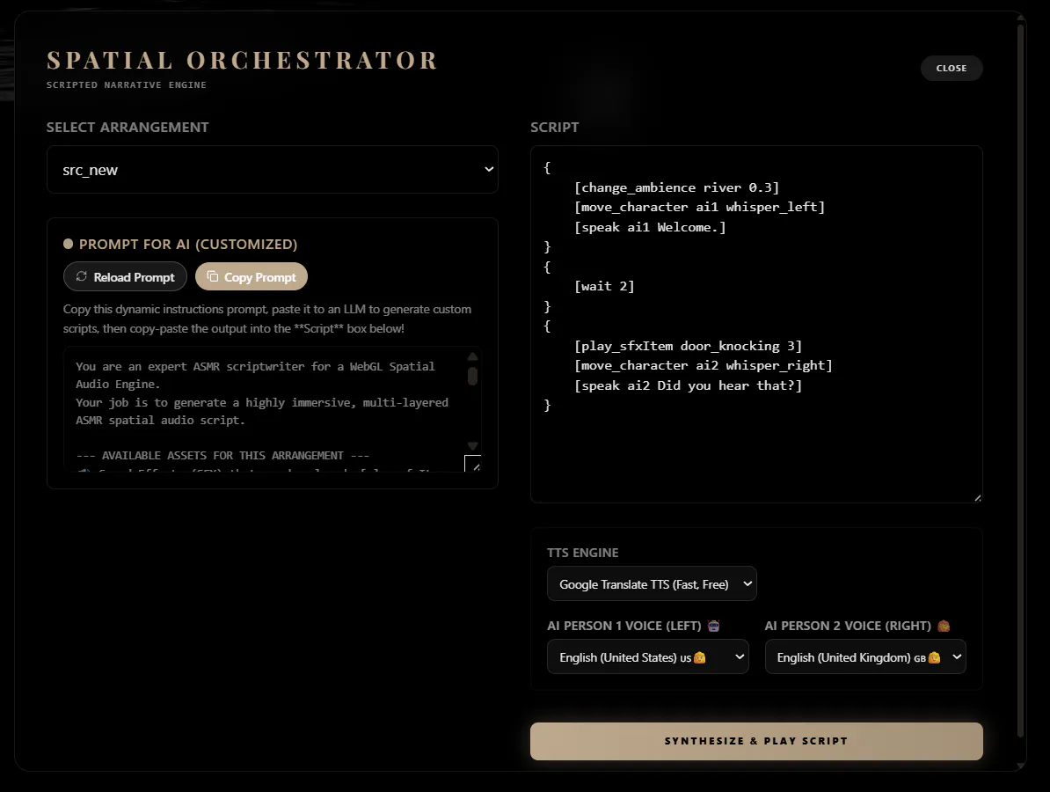
Task: Open the TTS Engine dropdown
Action: click(x=652, y=583)
